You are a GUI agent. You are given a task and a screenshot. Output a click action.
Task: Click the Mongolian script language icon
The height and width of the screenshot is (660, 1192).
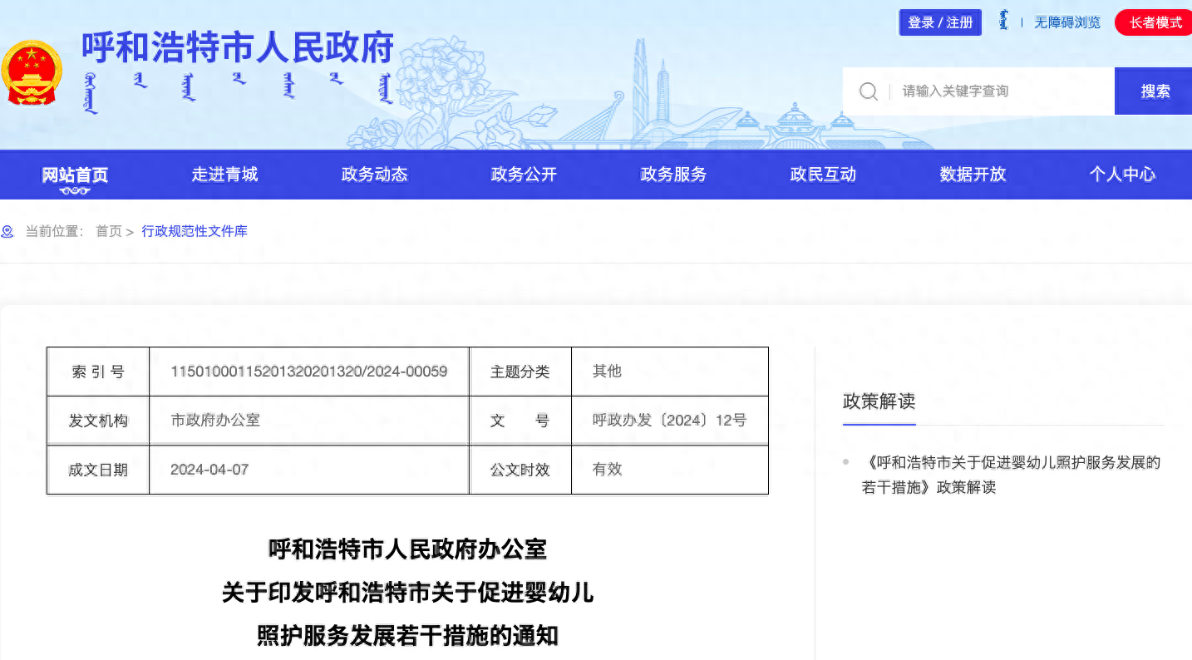pyautogui.click(x=1004, y=22)
